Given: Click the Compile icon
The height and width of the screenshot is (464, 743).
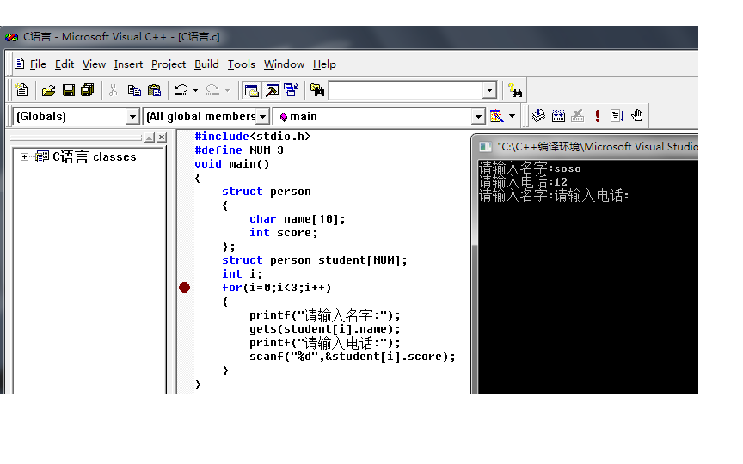Looking at the screenshot, I should (x=538, y=115).
